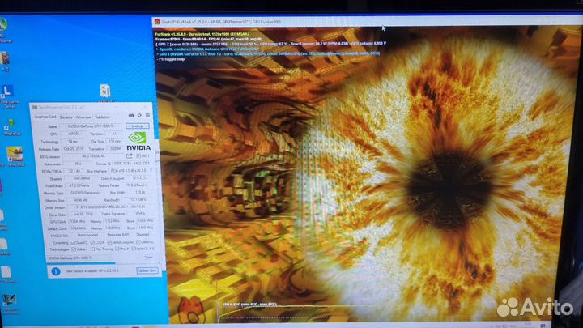The width and height of the screenshot is (583, 328).
Task: Open the Validation tab
Action: point(103,117)
